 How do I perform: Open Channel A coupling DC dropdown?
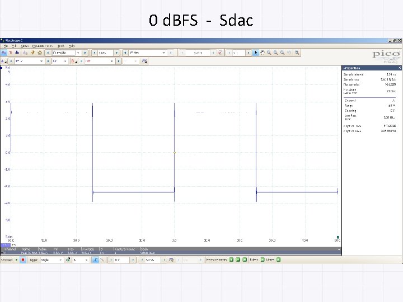pyautogui.click(x=60, y=61)
